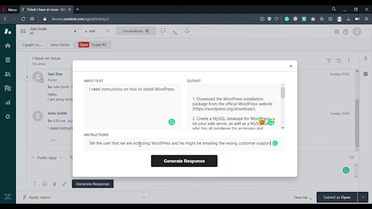Select the Open Ticket #3 tab
The height and width of the screenshot is (209, 372).
point(92,45)
